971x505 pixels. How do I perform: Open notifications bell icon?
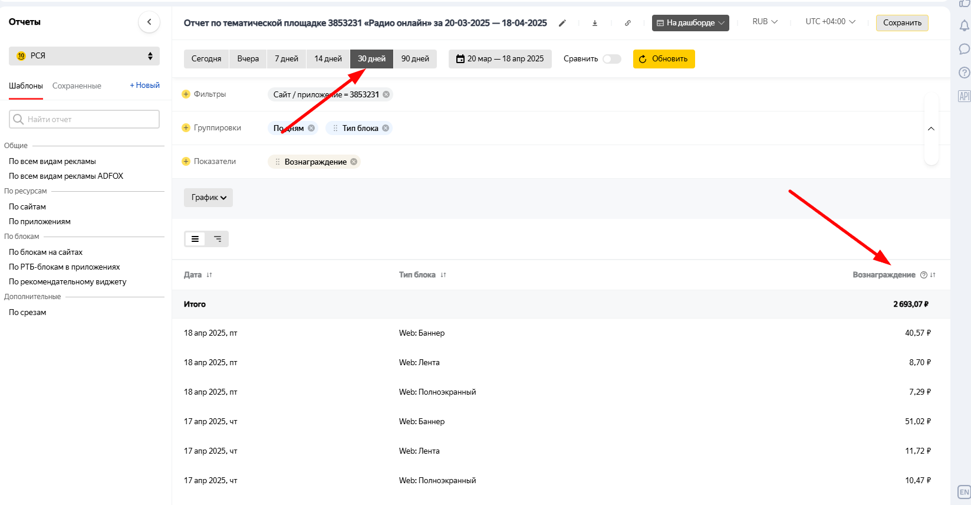tap(965, 26)
